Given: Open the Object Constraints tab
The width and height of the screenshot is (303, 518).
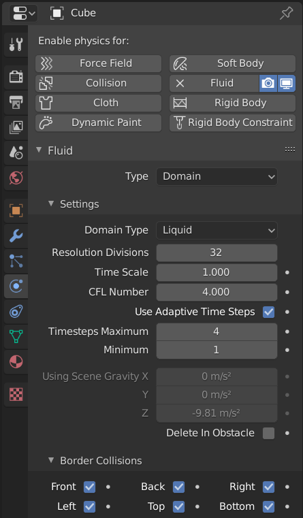Looking at the screenshot, I should (16, 312).
